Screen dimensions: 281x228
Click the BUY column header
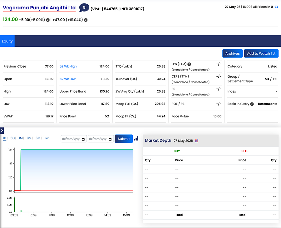(x=177, y=151)
